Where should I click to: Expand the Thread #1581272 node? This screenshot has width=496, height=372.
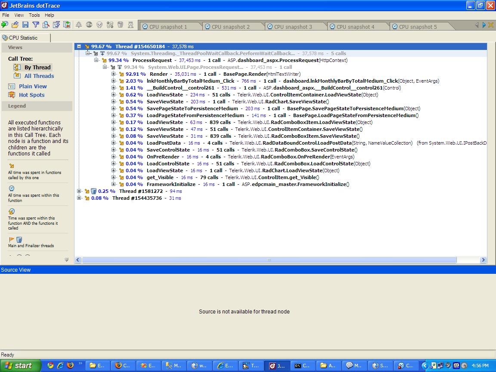pos(79,191)
